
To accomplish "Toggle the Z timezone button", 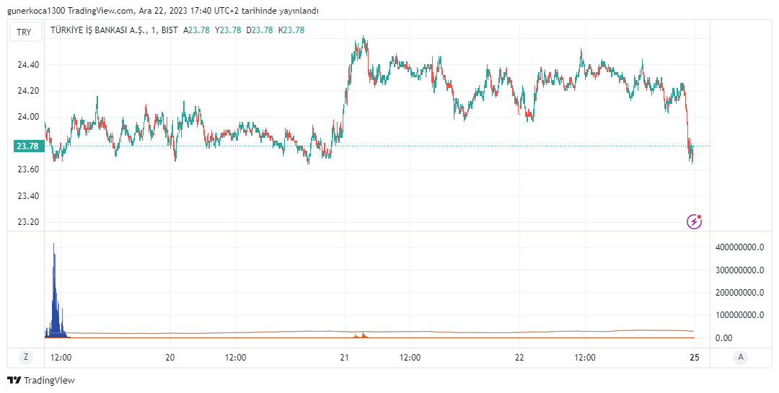I will click(x=26, y=357).
